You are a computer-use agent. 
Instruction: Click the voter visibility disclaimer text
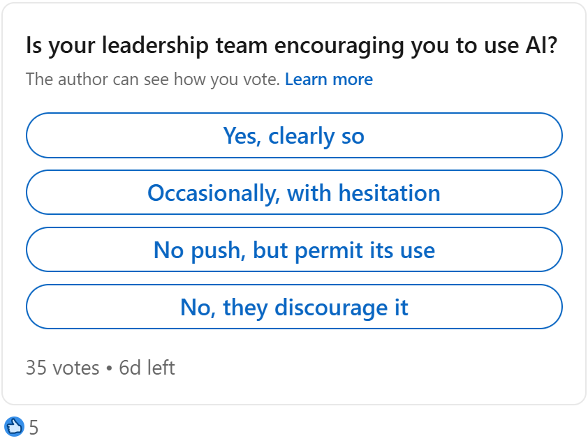[x=152, y=79]
